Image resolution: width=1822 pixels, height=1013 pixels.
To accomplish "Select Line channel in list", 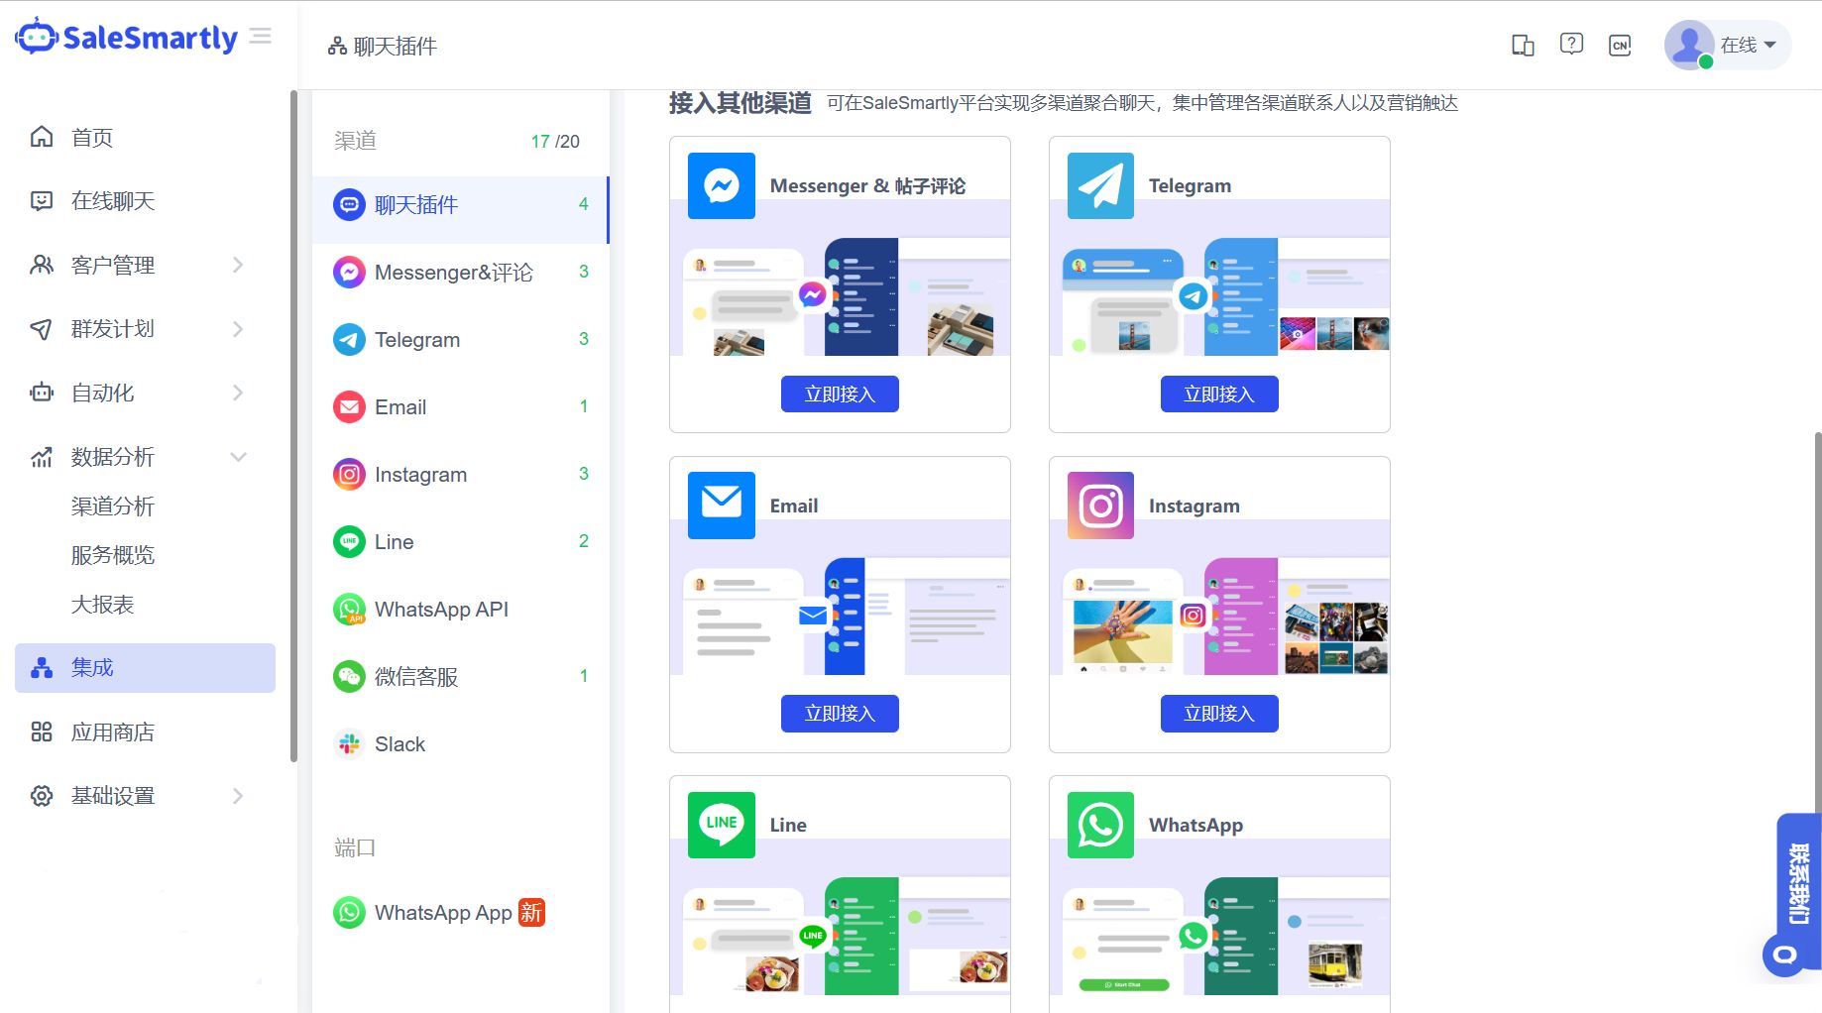I will coord(460,542).
